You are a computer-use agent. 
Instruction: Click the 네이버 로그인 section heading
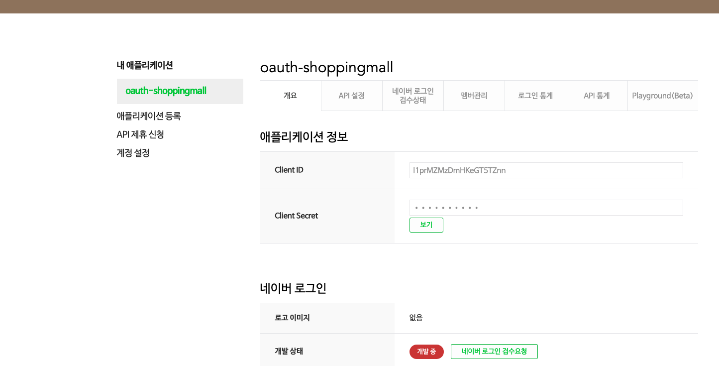[x=293, y=288]
